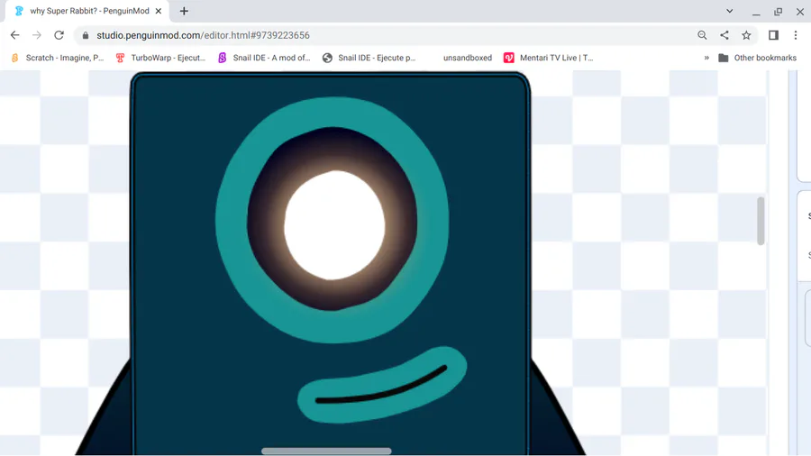This screenshot has width=811, height=456.
Task: Open 'Snail IDE - A mod of' bookmark
Action: coord(264,58)
